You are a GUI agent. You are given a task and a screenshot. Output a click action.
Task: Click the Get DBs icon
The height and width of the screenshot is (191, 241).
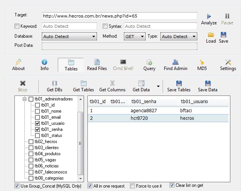tap(55, 83)
